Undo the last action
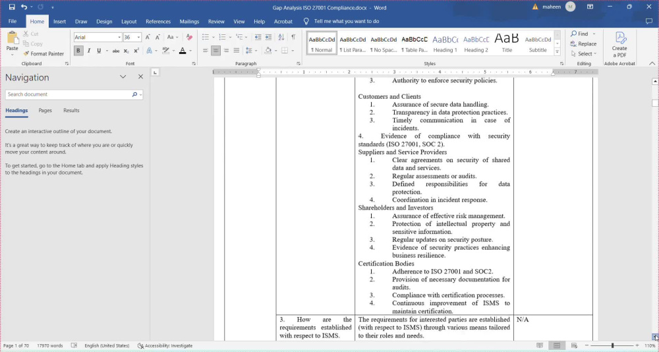Screen dimensions: 659x352 [x=24, y=7]
